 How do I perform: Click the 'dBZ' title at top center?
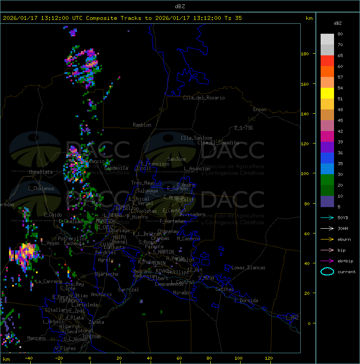point(180,6)
